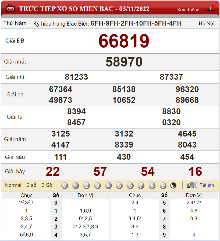Screen dimensions: 220x241
Task: Select second prize number 87337
Action: click(171, 77)
